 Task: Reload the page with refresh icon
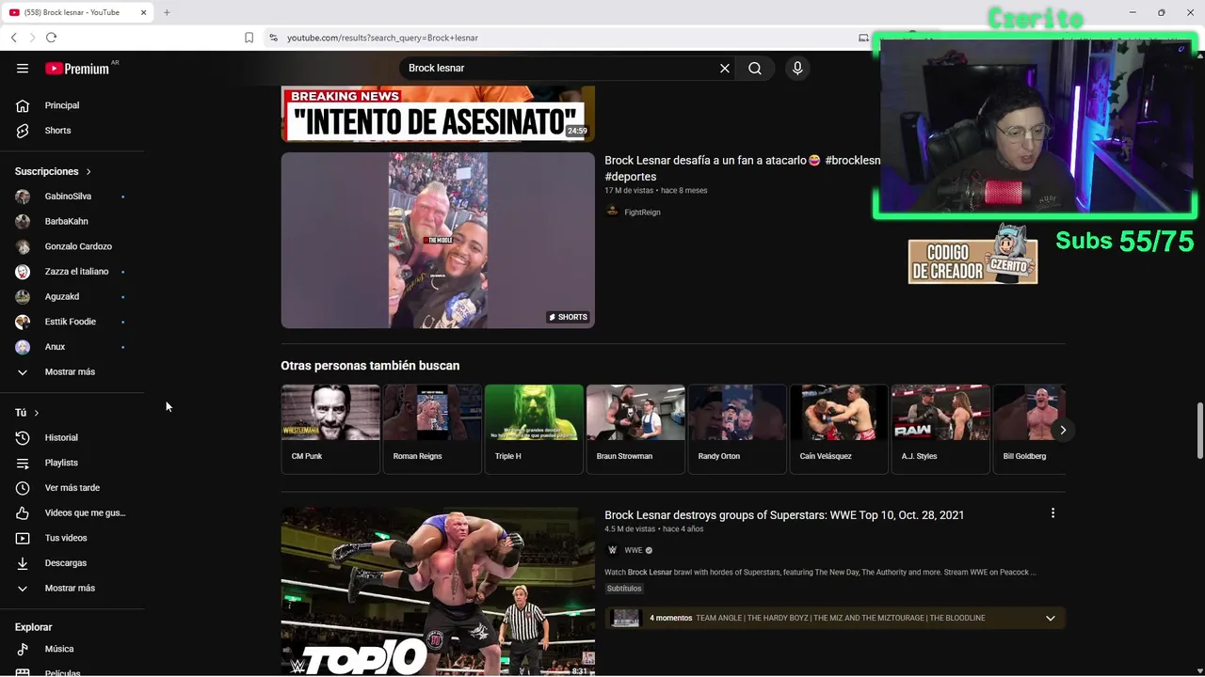[x=51, y=38]
